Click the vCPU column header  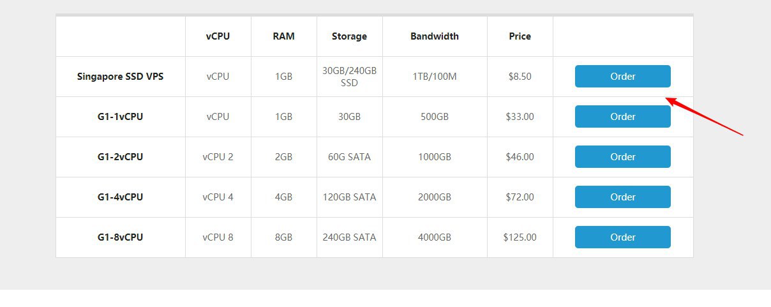pyautogui.click(x=218, y=36)
